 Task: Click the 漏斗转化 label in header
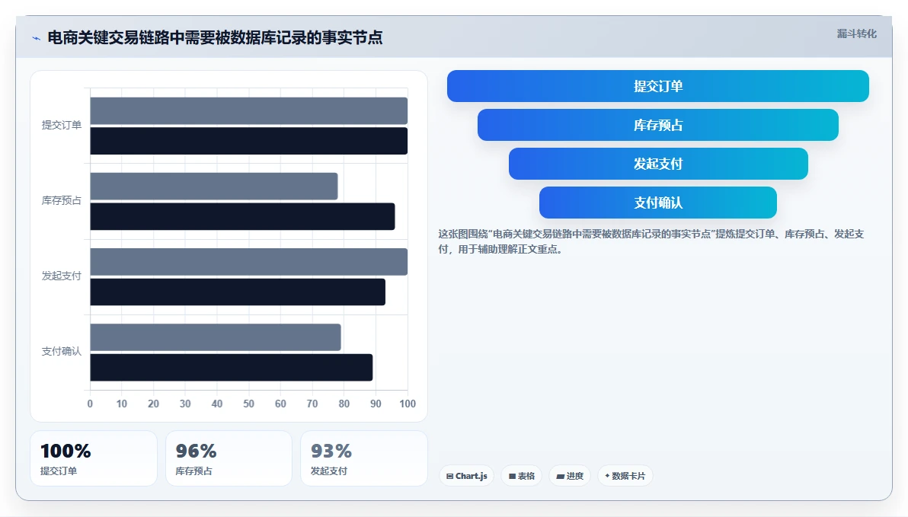pyautogui.click(x=856, y=34)
